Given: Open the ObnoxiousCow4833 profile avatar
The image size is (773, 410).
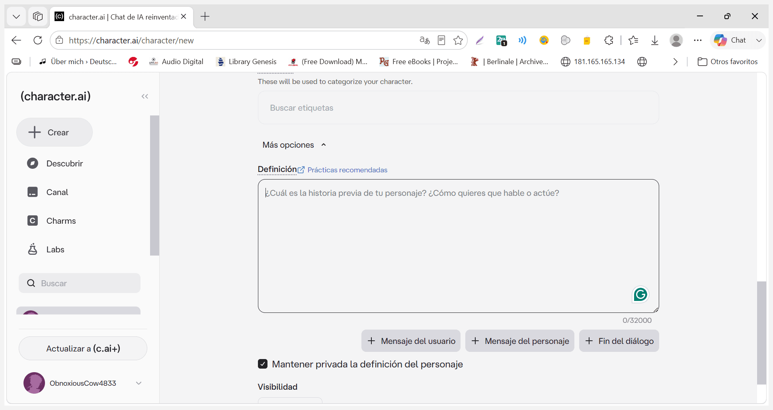Looking at the screenshot, I should click(34, 383).
